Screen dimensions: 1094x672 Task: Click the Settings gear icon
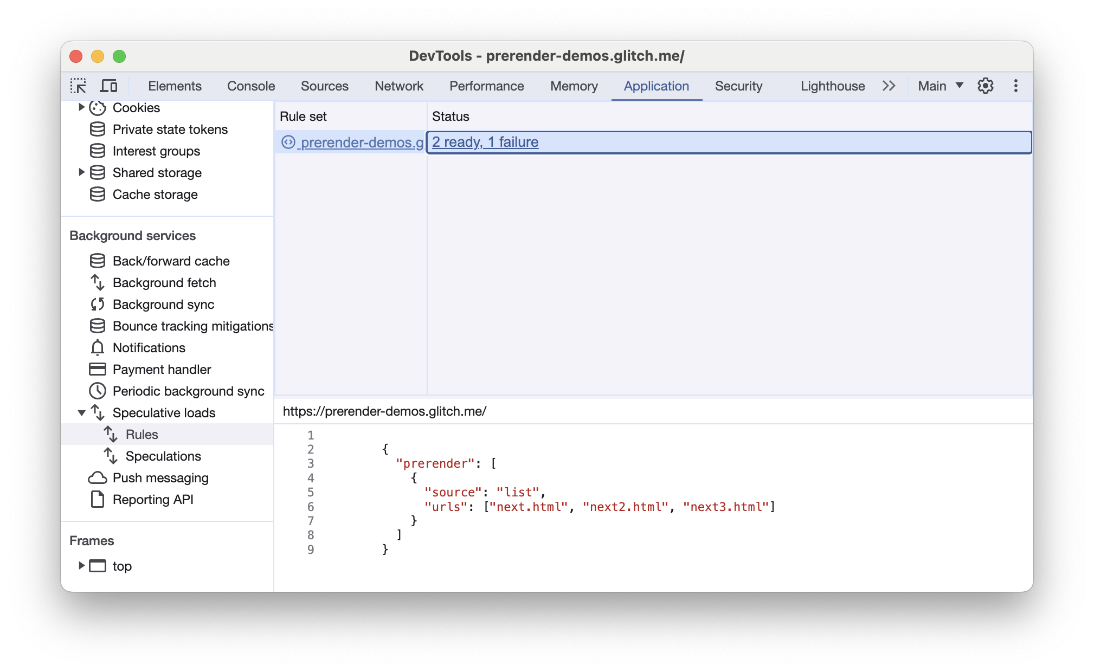click(986, 85)
